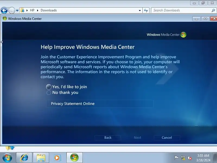Viewport: 217px width, 163px height.
Task: Minimize the Explorer window
Action: tap(194, 3)
